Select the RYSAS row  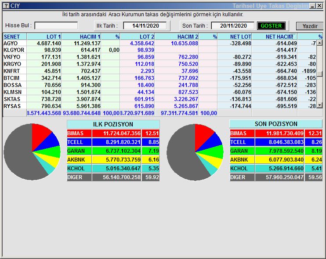click(159, 106)
